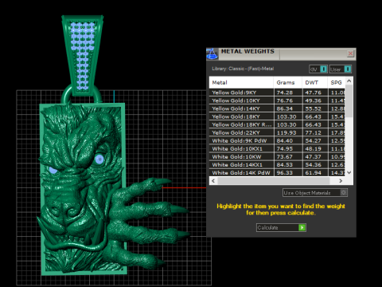
Task: Click the horizontal scrollbar thumb
Action: 273,181
